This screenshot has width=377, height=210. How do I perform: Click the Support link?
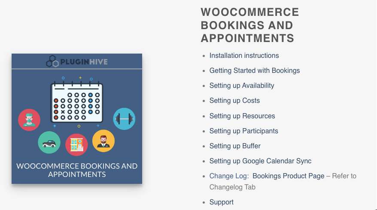(x=222, y=202)
